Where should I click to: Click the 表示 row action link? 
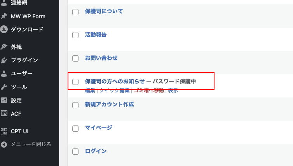pos(173,91)
